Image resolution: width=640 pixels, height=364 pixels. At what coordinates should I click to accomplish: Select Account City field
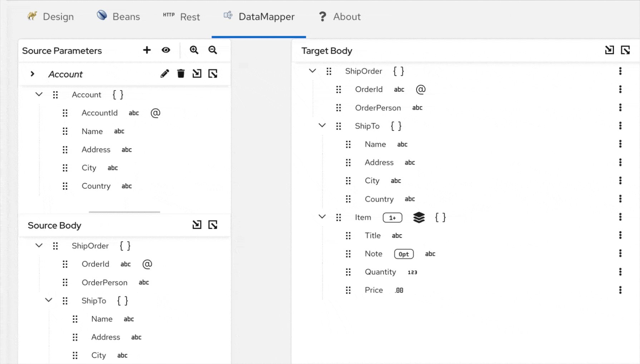[89, 168]
